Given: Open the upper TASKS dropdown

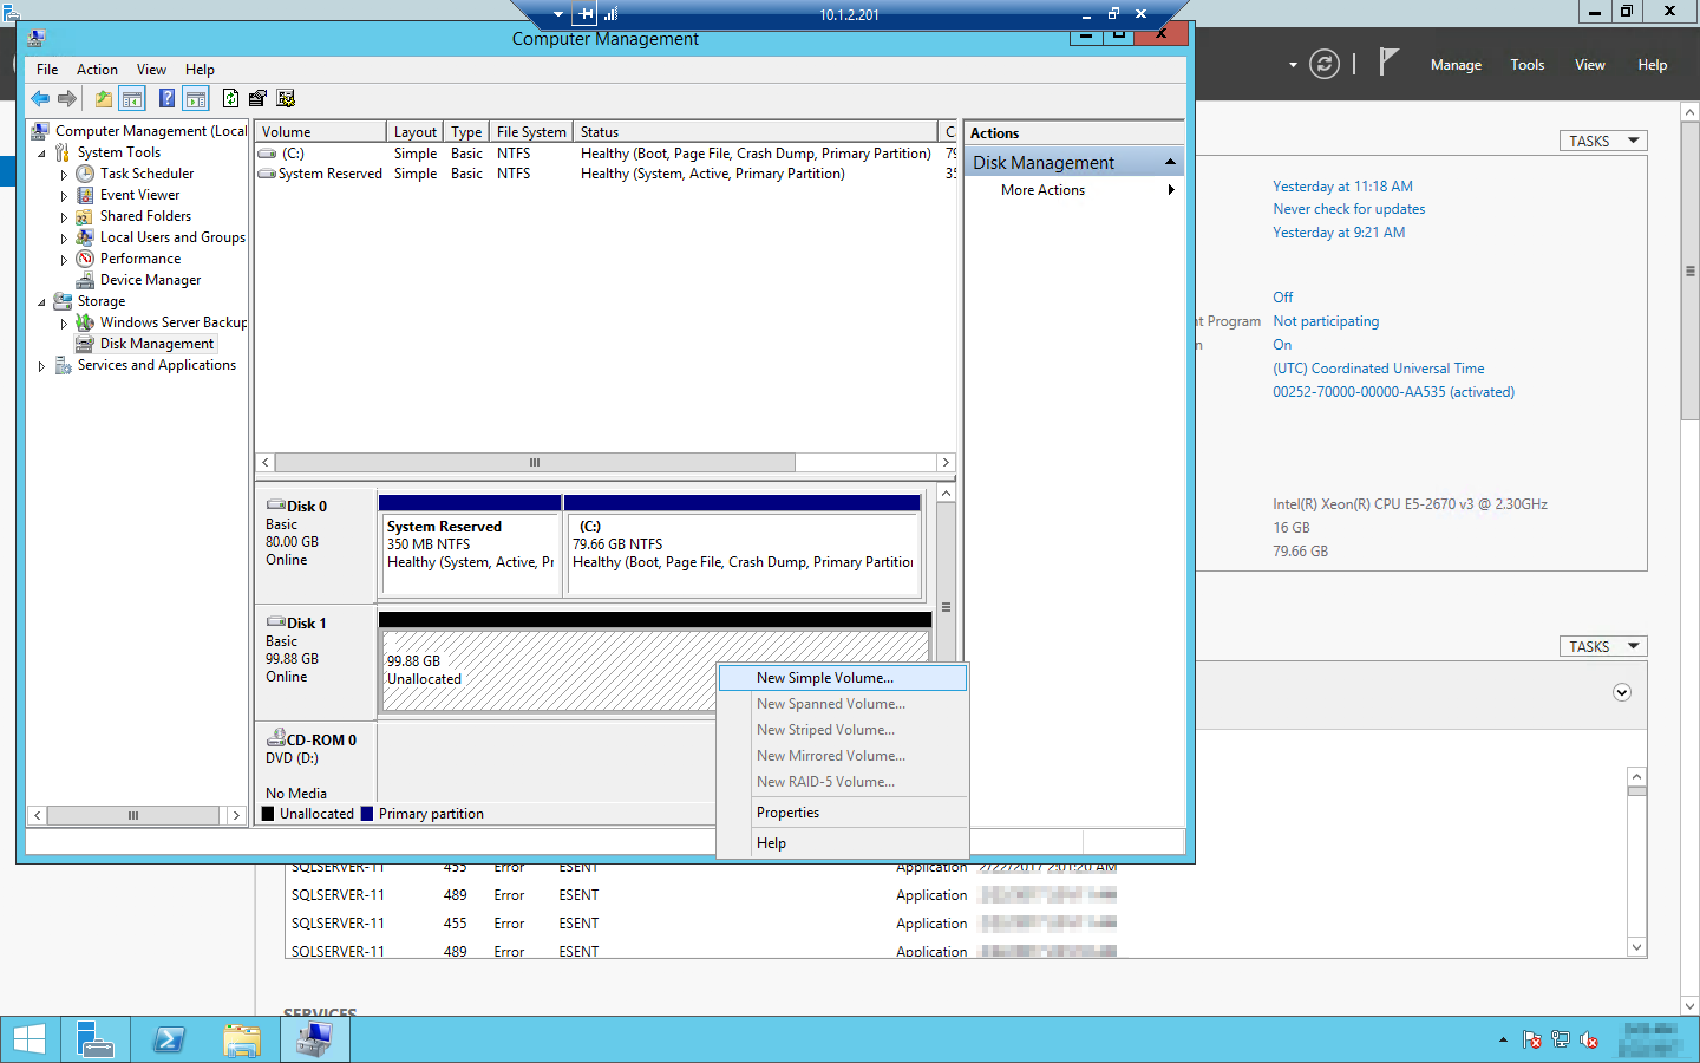Looking at the screenshot, I should pyautogui.click(x=1603, y=141).
